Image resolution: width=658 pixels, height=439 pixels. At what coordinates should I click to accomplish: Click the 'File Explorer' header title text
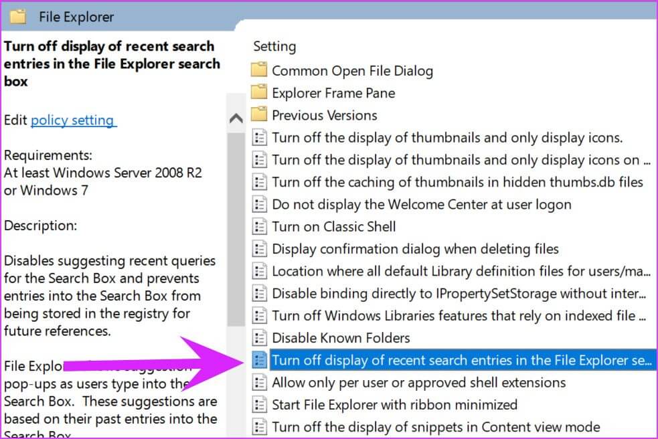coord(76,17)
